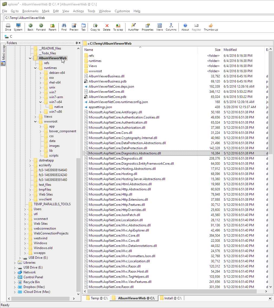Select the wwwroot folder in file list
Screen dimensions: 274x308
point(95,71)
